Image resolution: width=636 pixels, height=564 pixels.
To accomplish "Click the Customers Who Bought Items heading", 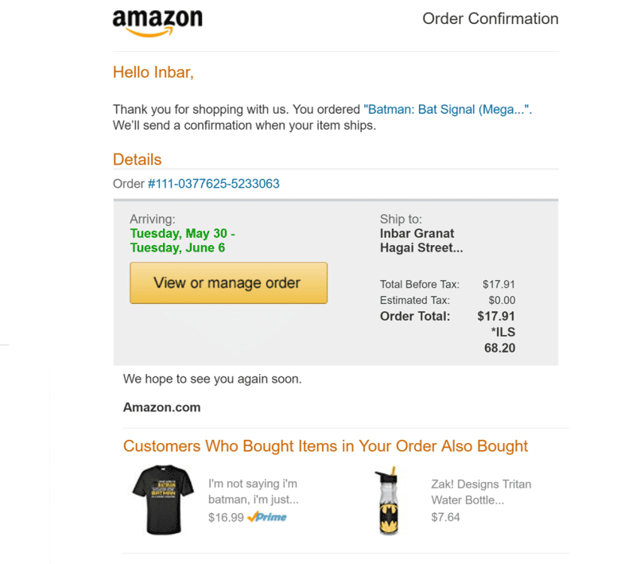I will (x=325, y=445).
